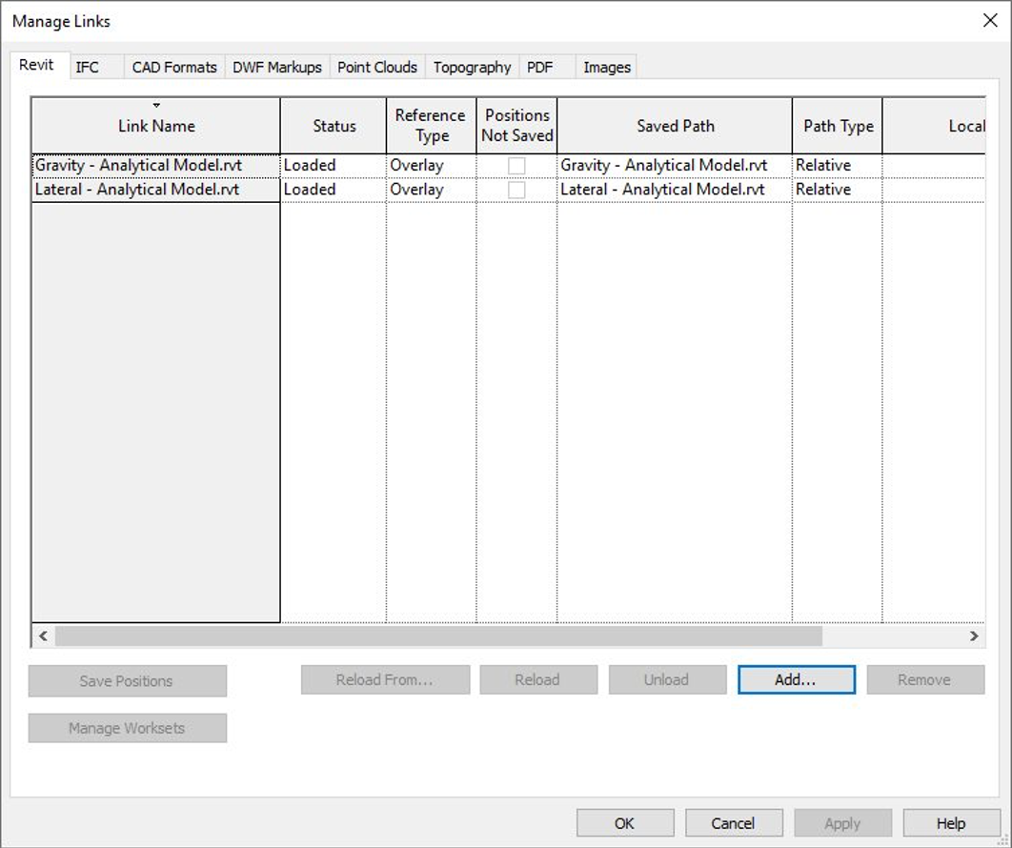
Task: Sort by Link Name column header
Action: click(x=156, y=126)
